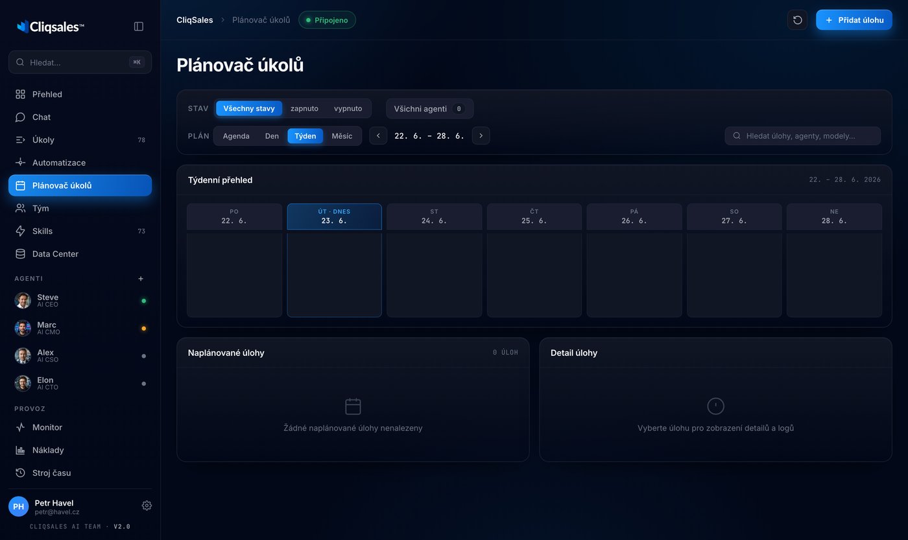Image resolution: width=908 pixels, height=540 pixels.
Task: Click the Plánovač úkolů calendar icon
Action: 20,185
